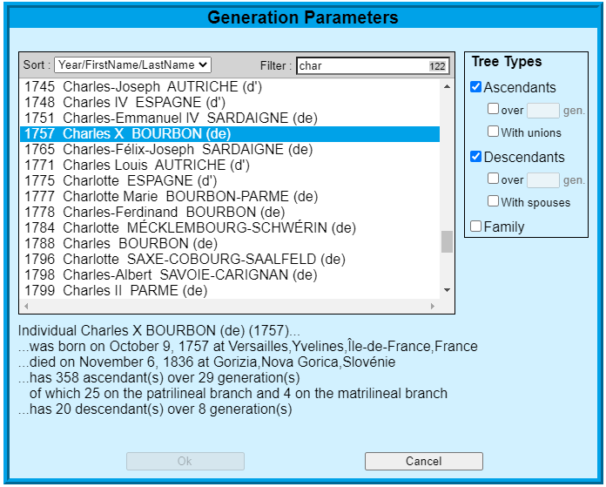
Task: Click the list's scroll up arrow
Action: 448,86
